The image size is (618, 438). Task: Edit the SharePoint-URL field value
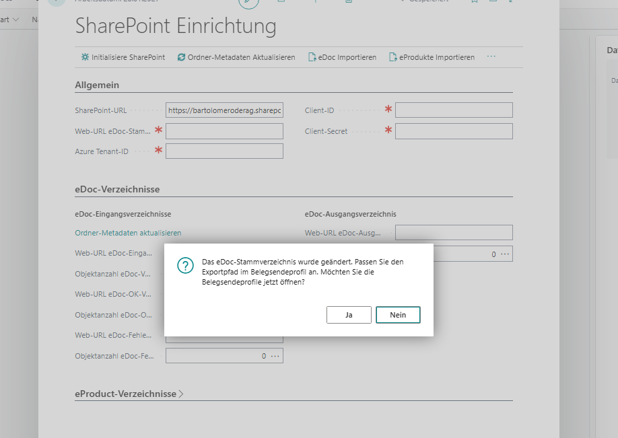tap(224, 110)
